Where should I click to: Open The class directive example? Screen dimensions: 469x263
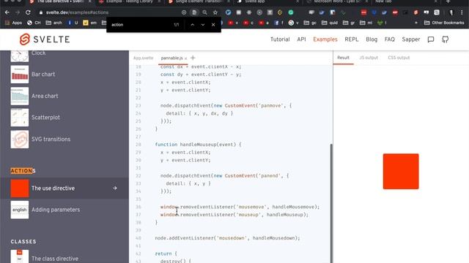[64, 257]
